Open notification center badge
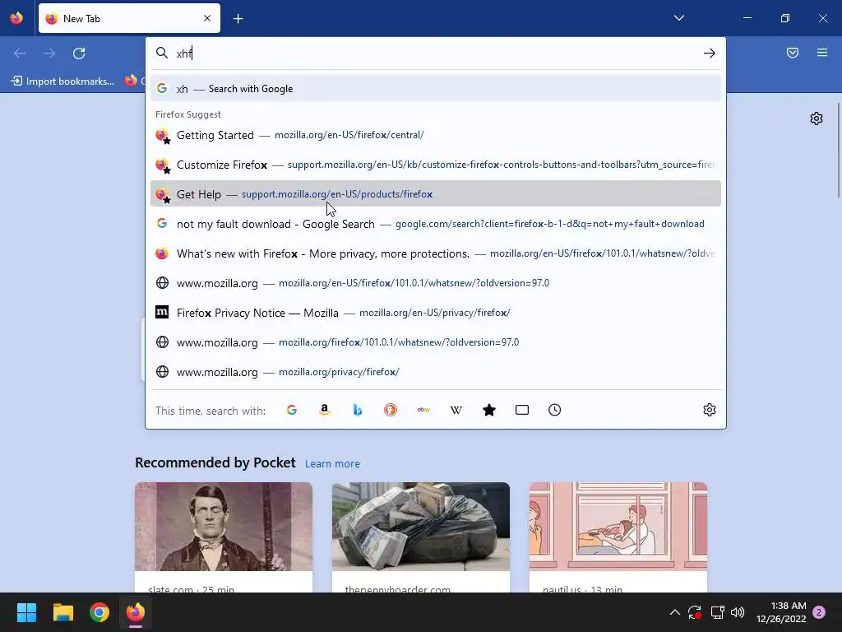This screenshot has height=632, width=842. pos(819,612)
